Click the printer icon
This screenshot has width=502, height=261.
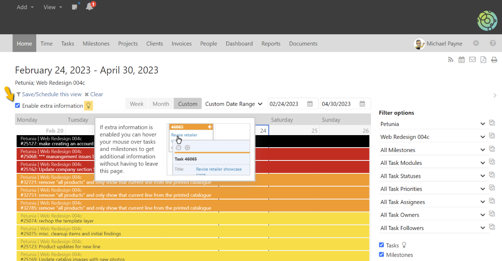coord(494,60)
